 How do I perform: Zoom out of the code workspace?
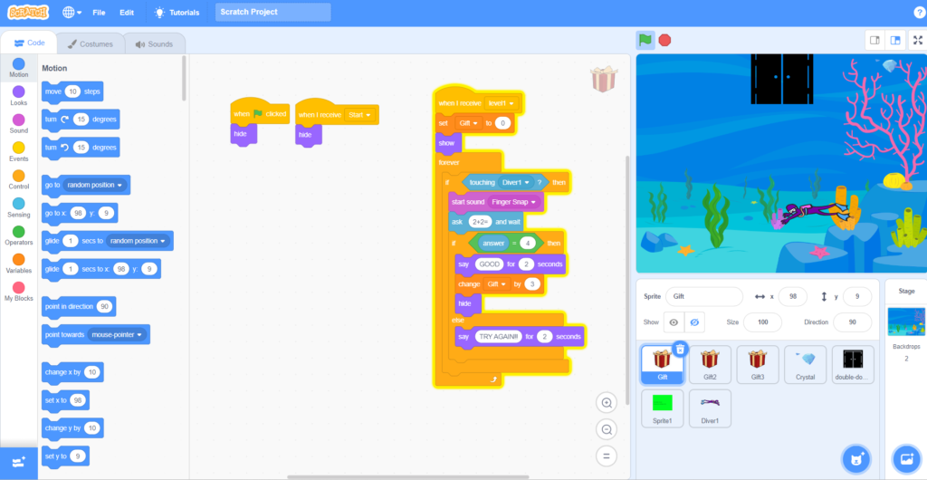click(x=607, y=429)
